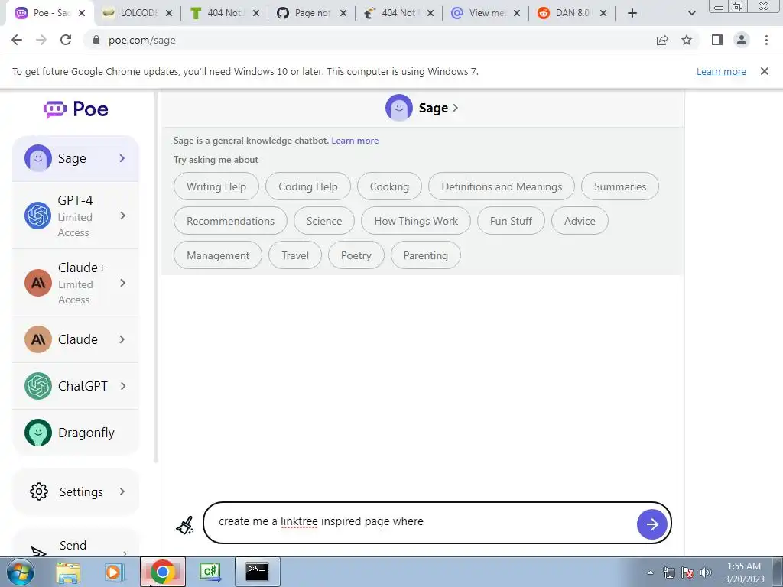Click the Send feedback paper plane icon
This screenshot has width=783, height=587.
coord(38,552)
